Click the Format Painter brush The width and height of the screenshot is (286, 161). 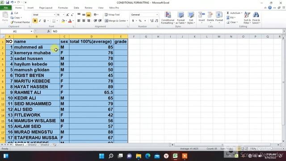pos(12,22)
